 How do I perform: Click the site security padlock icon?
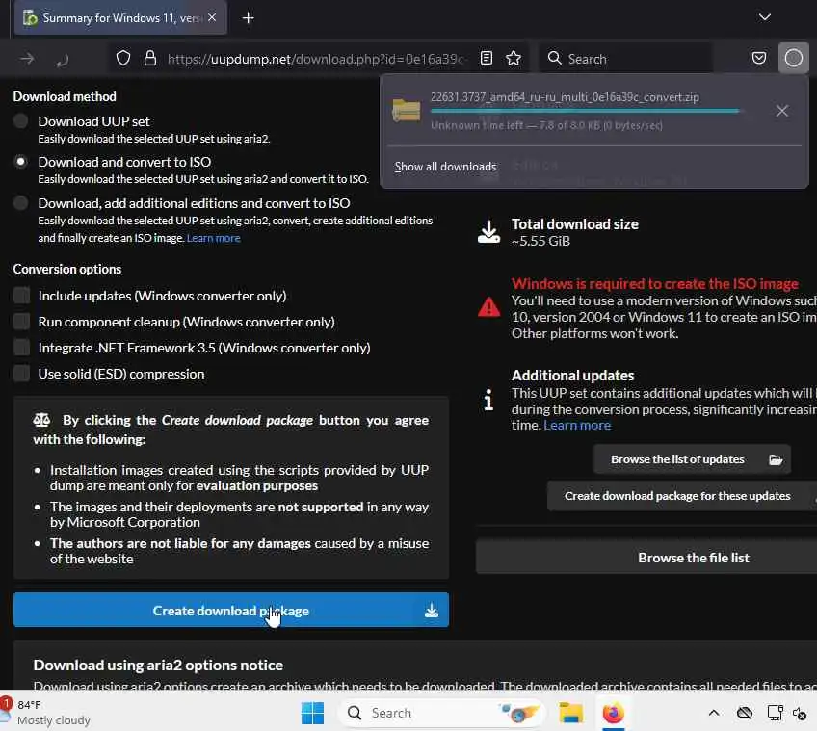[x=150, y=59]
